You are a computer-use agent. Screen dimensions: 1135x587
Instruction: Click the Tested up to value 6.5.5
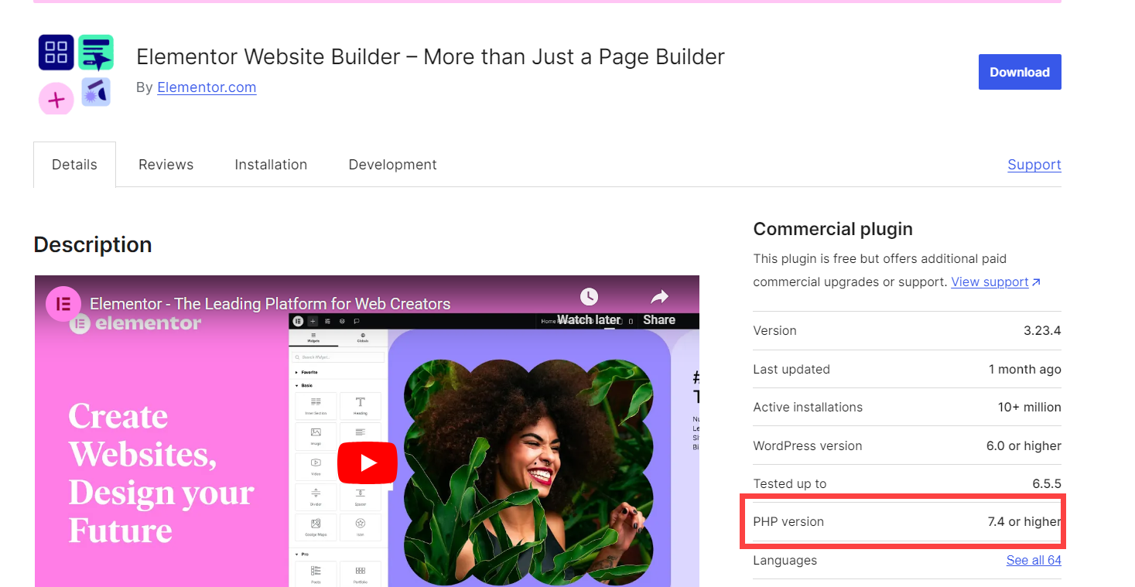1046,484
